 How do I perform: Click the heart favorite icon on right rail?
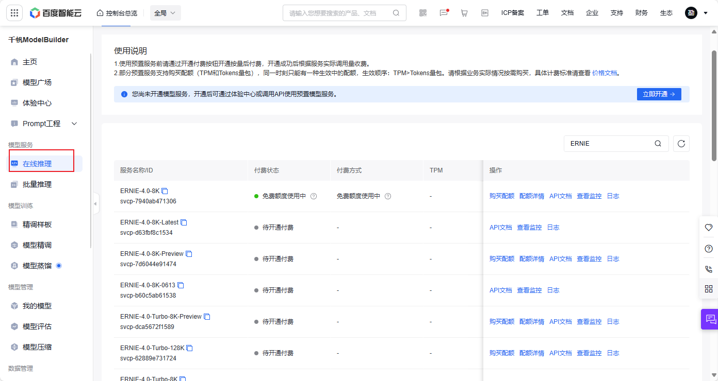[709, 228]
